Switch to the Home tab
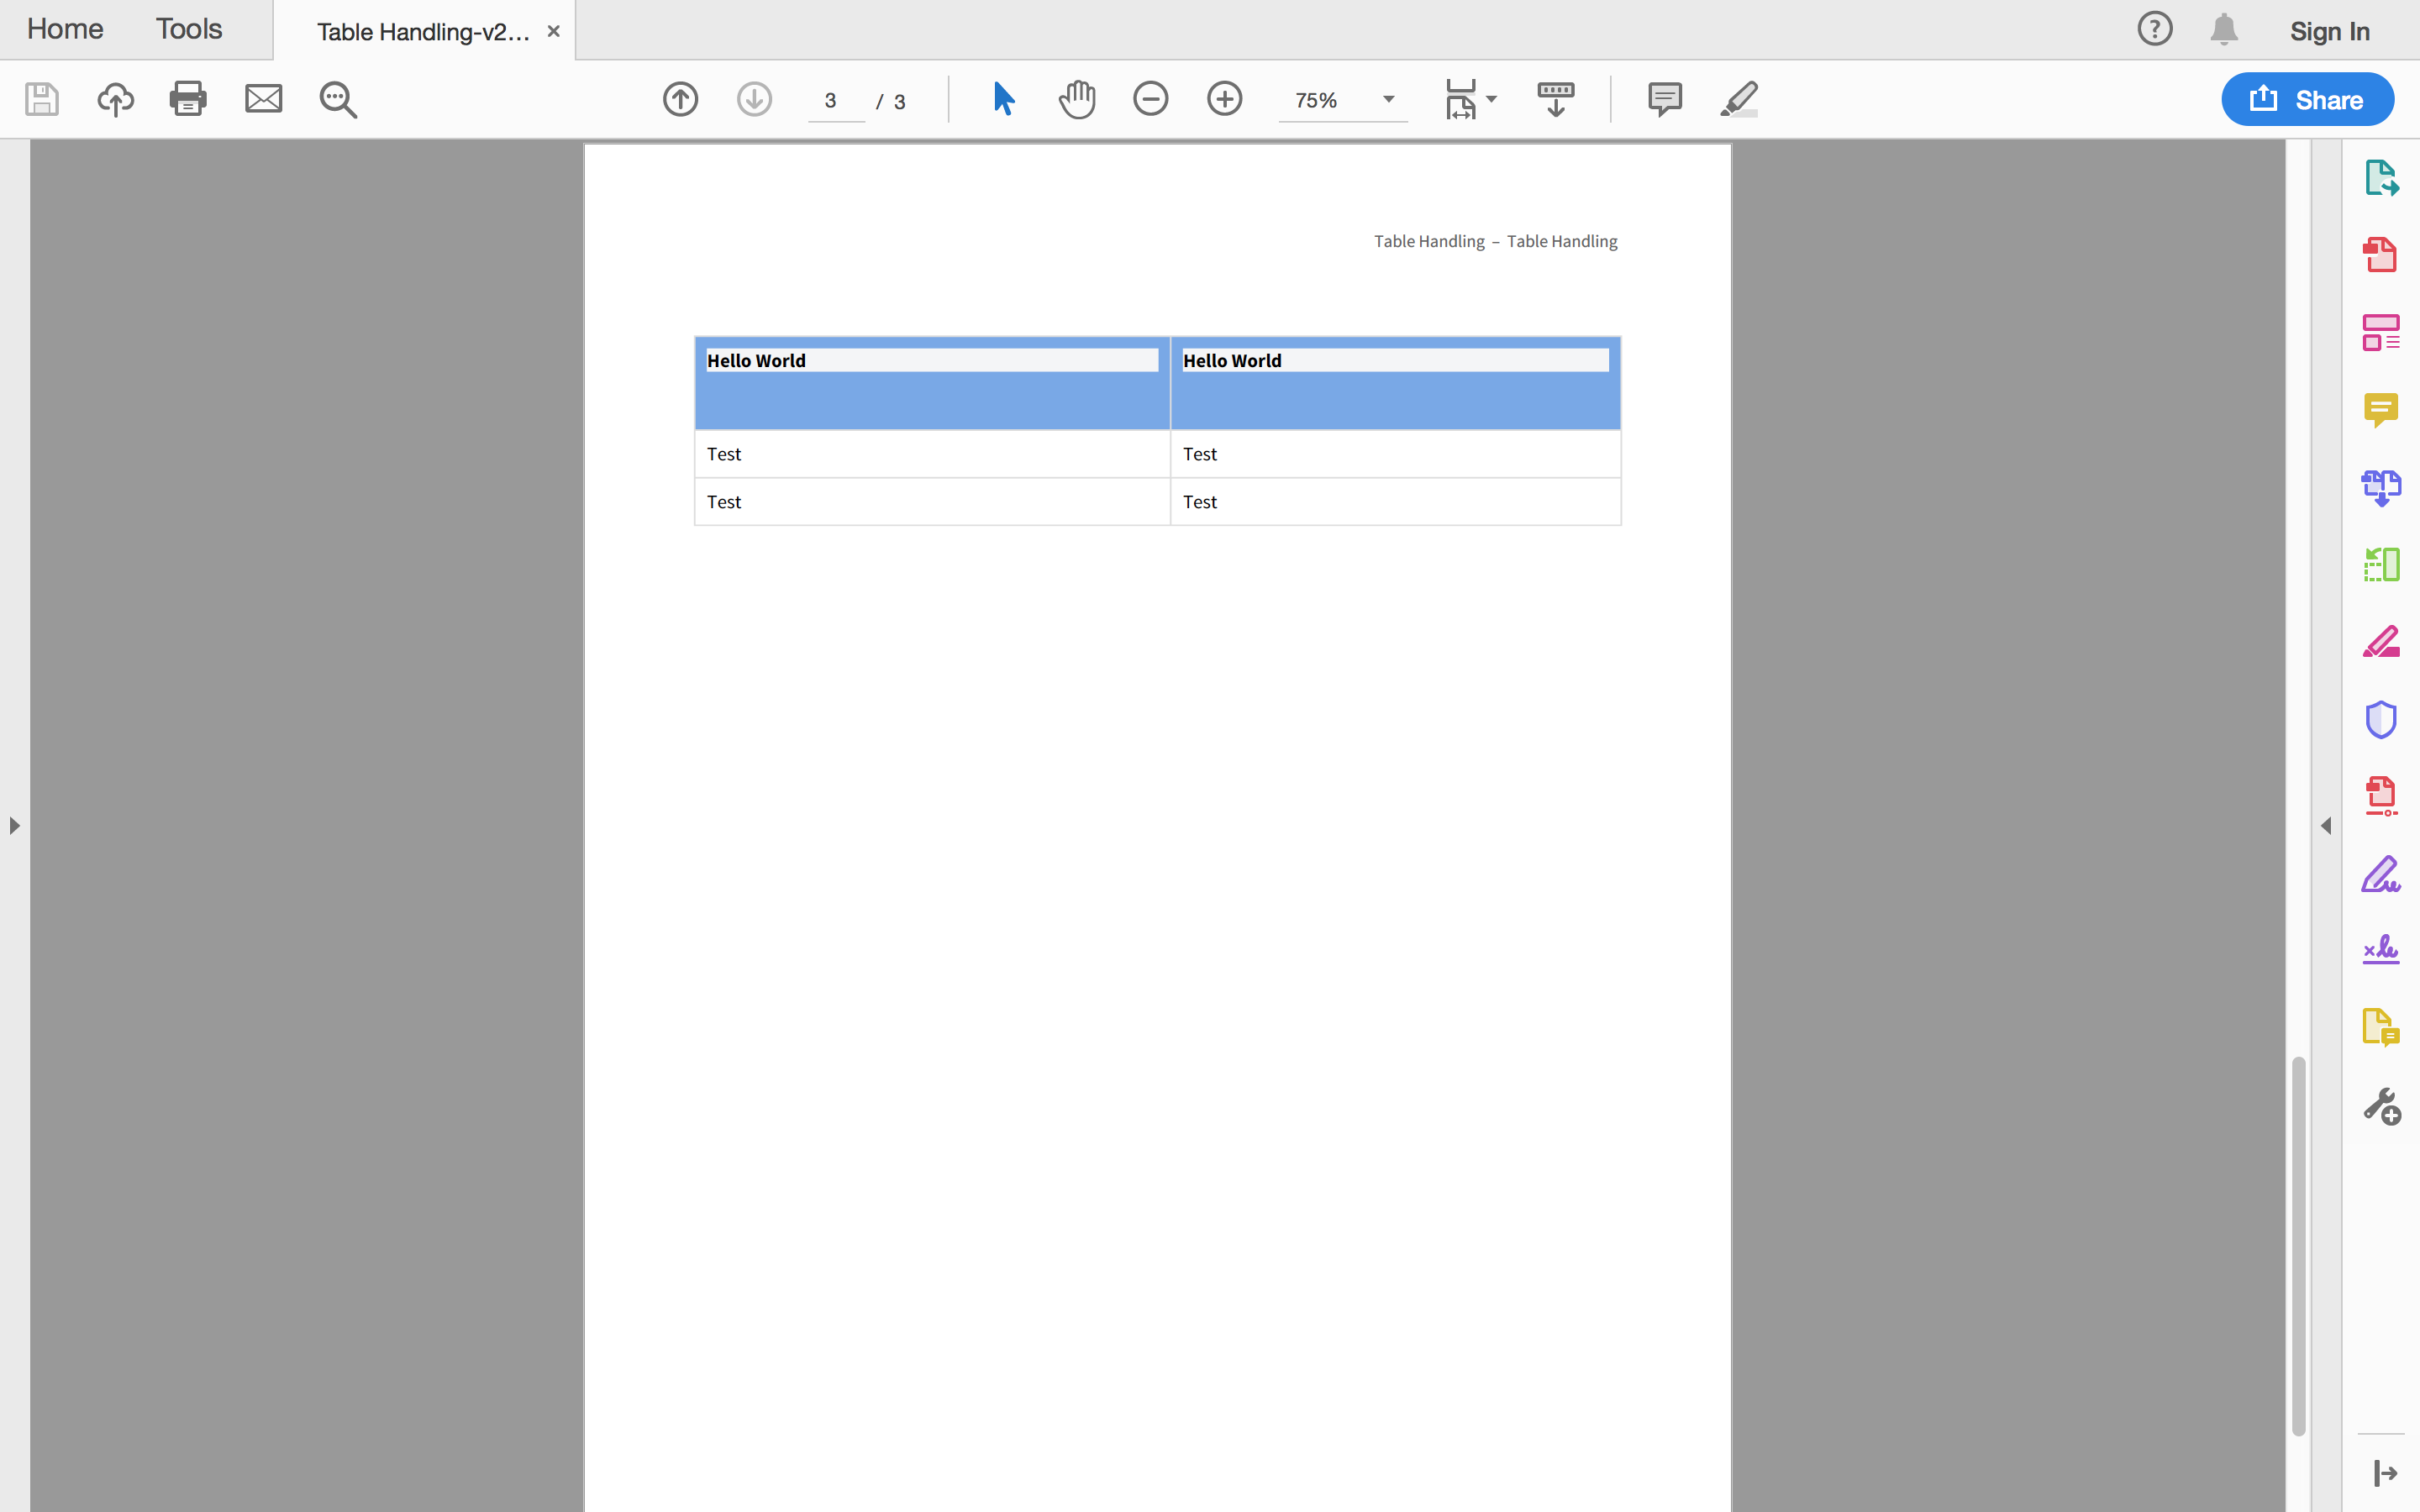The image size is (2420, 1512). 64,29
